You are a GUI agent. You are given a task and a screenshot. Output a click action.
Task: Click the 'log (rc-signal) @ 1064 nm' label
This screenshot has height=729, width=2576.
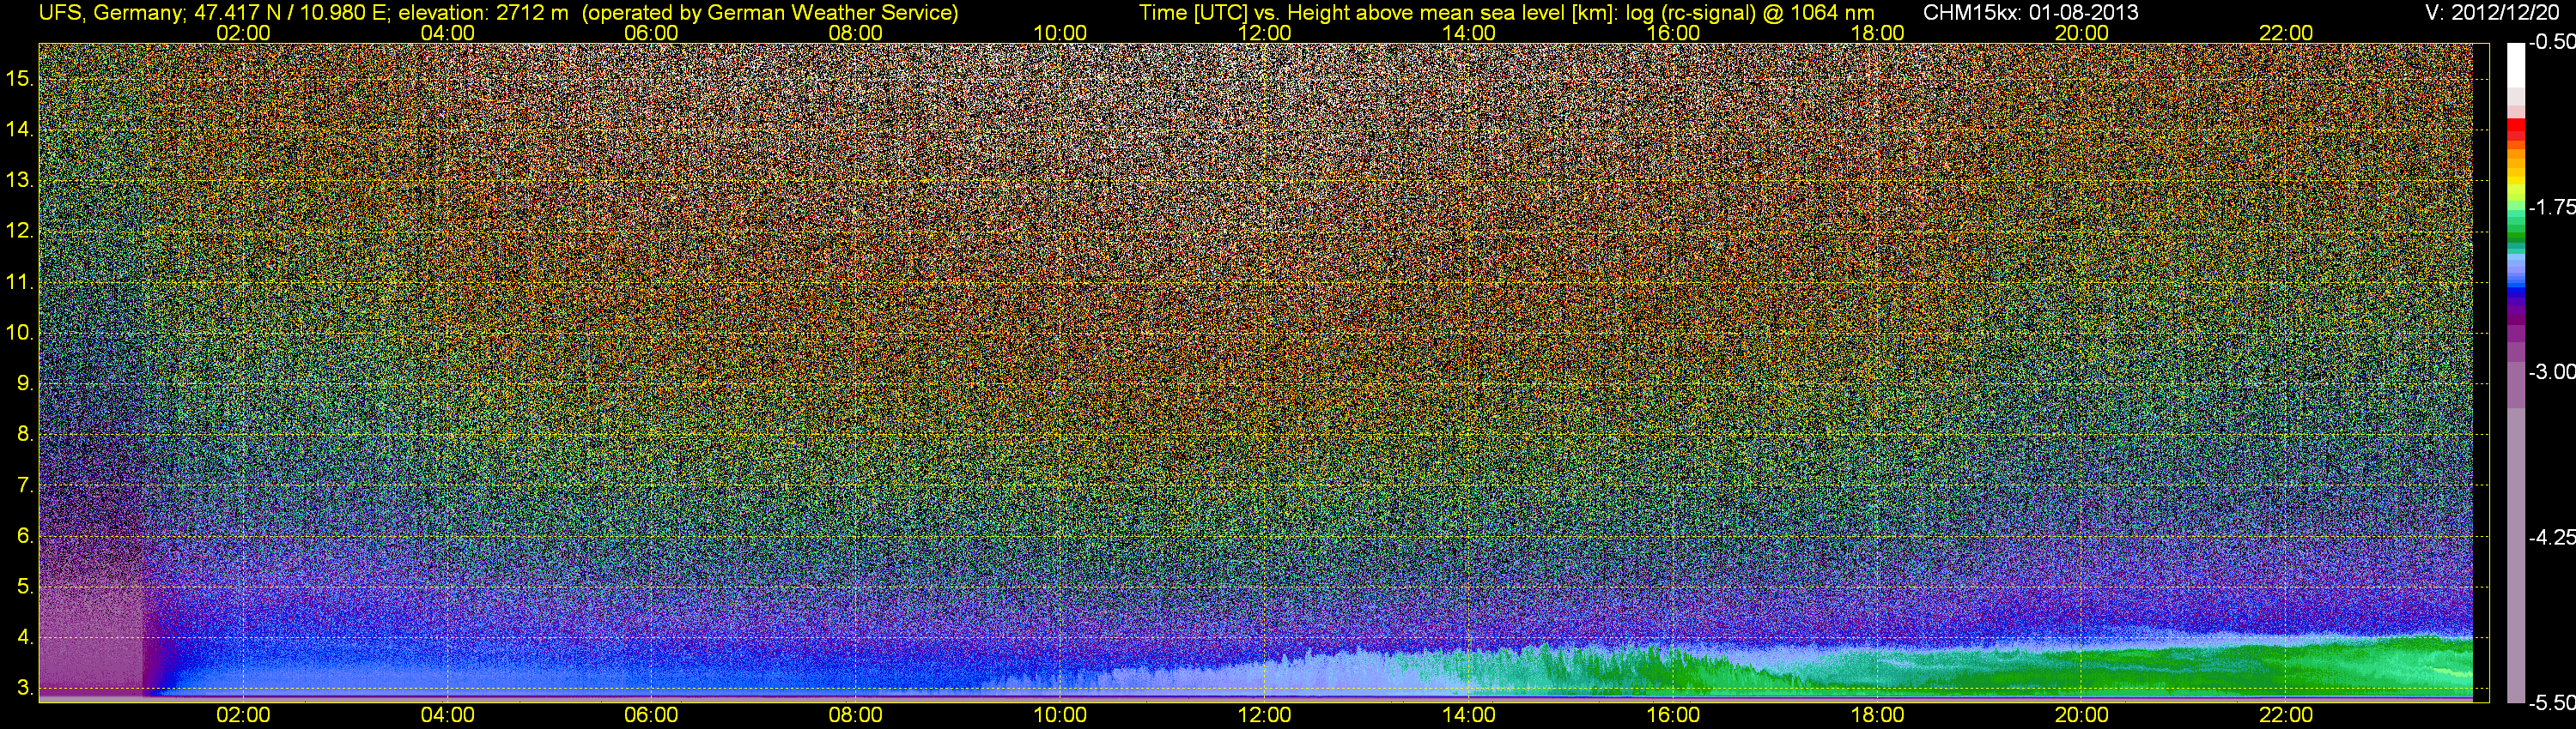tap(1750, 12)
